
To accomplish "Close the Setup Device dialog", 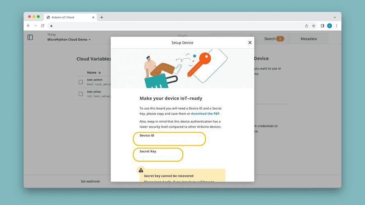I will pos(250,43).
